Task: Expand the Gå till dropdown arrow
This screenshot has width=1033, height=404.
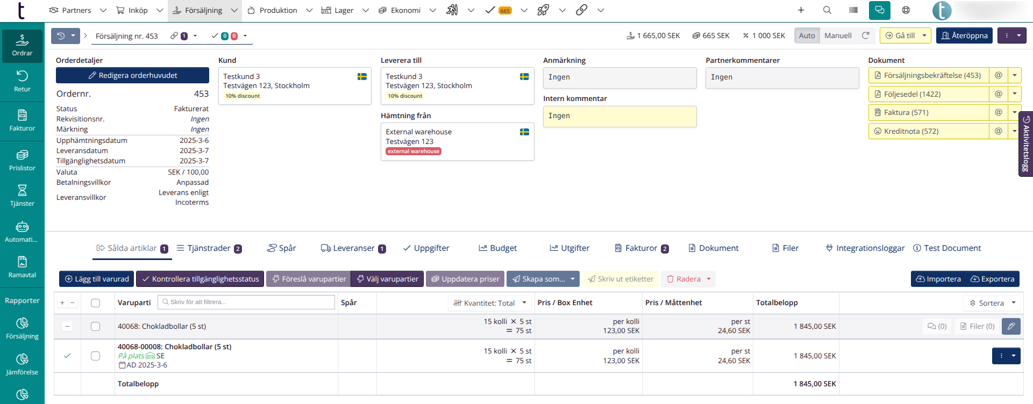Action: click(x=924, y=35)
